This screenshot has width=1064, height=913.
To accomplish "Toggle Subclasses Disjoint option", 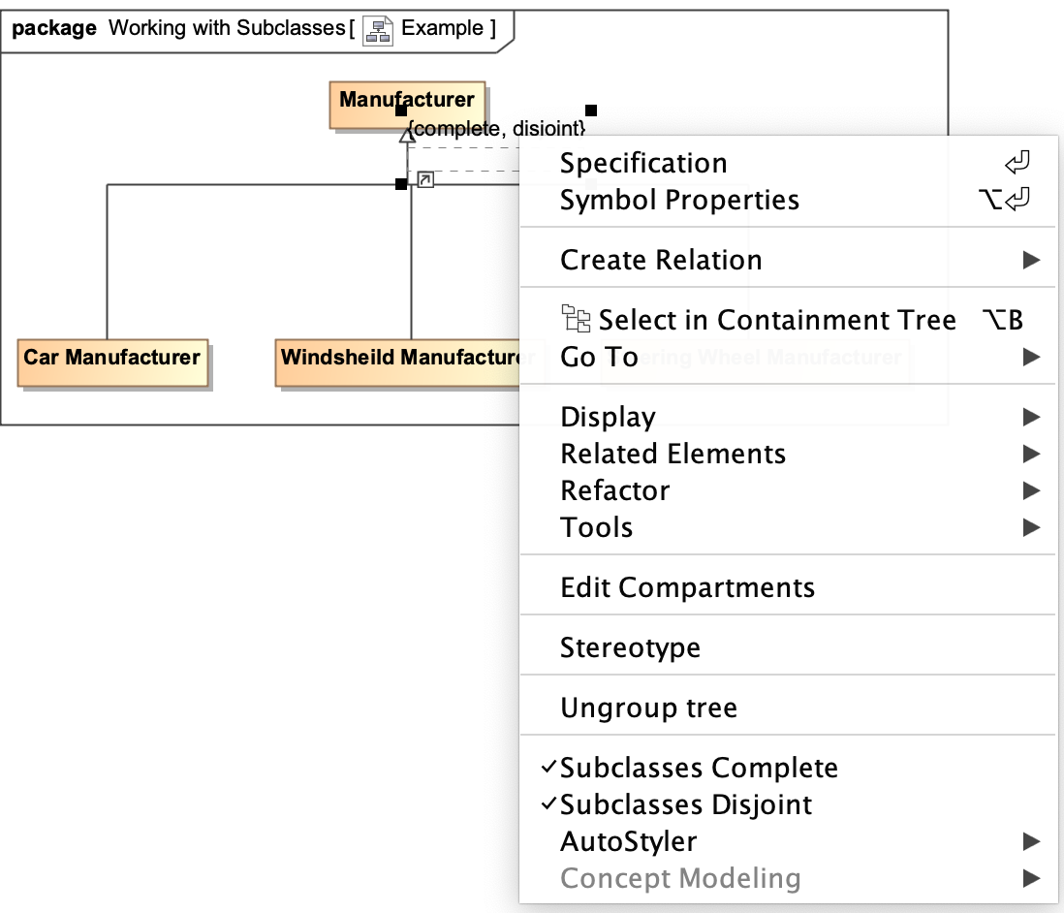I will click(685, 804).
